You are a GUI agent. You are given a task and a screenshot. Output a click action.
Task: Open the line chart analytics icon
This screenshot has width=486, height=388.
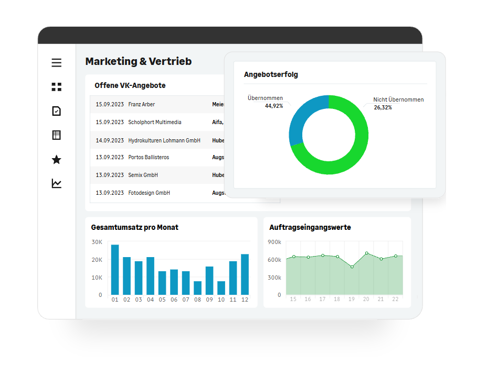coord(57,183)
